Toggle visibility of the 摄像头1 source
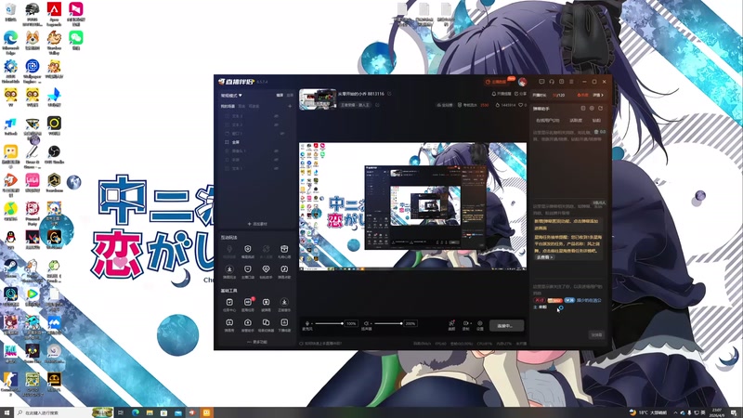The width and height of the screenshot is (743, 418). click(276, 150)
